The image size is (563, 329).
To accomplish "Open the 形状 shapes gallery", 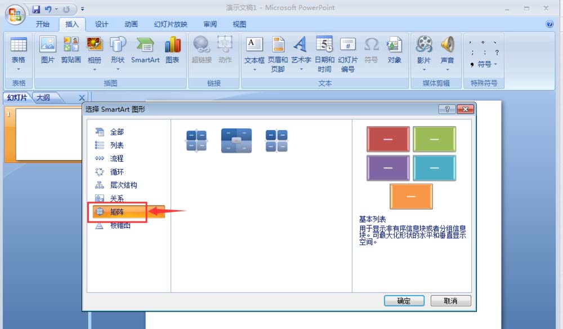I will 118,45.
